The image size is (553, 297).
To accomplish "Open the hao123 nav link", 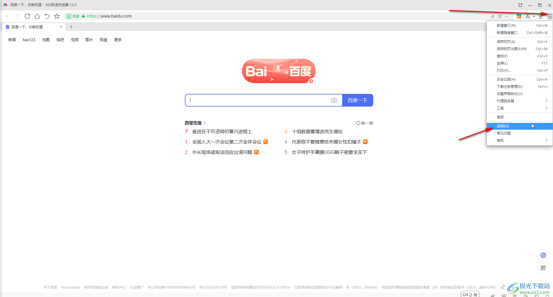I will pos(29,40).
